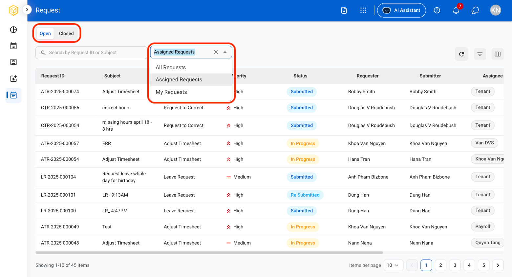Refresh the request list
Image resolution: width=512 pixels, height=277 pixels.
pyautogui.click(x=461, y=54)
